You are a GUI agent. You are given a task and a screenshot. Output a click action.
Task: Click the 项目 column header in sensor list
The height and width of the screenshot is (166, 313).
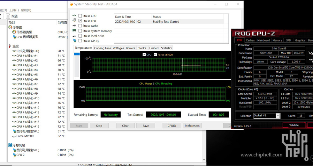pos(32,23)
